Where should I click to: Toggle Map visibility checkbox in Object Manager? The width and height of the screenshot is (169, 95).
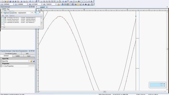[x=3, y=9]
